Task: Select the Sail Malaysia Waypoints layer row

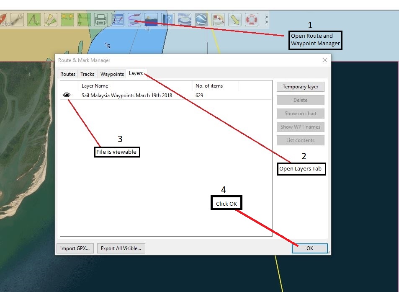Action: point(126,95)
